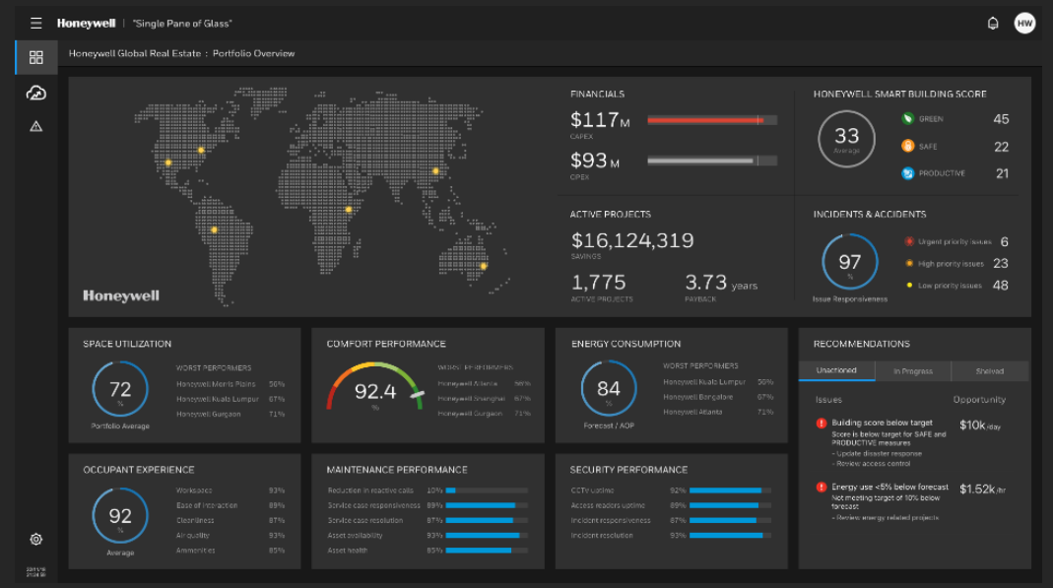Click the Service case responsiveness bar

tap(487, 505)
